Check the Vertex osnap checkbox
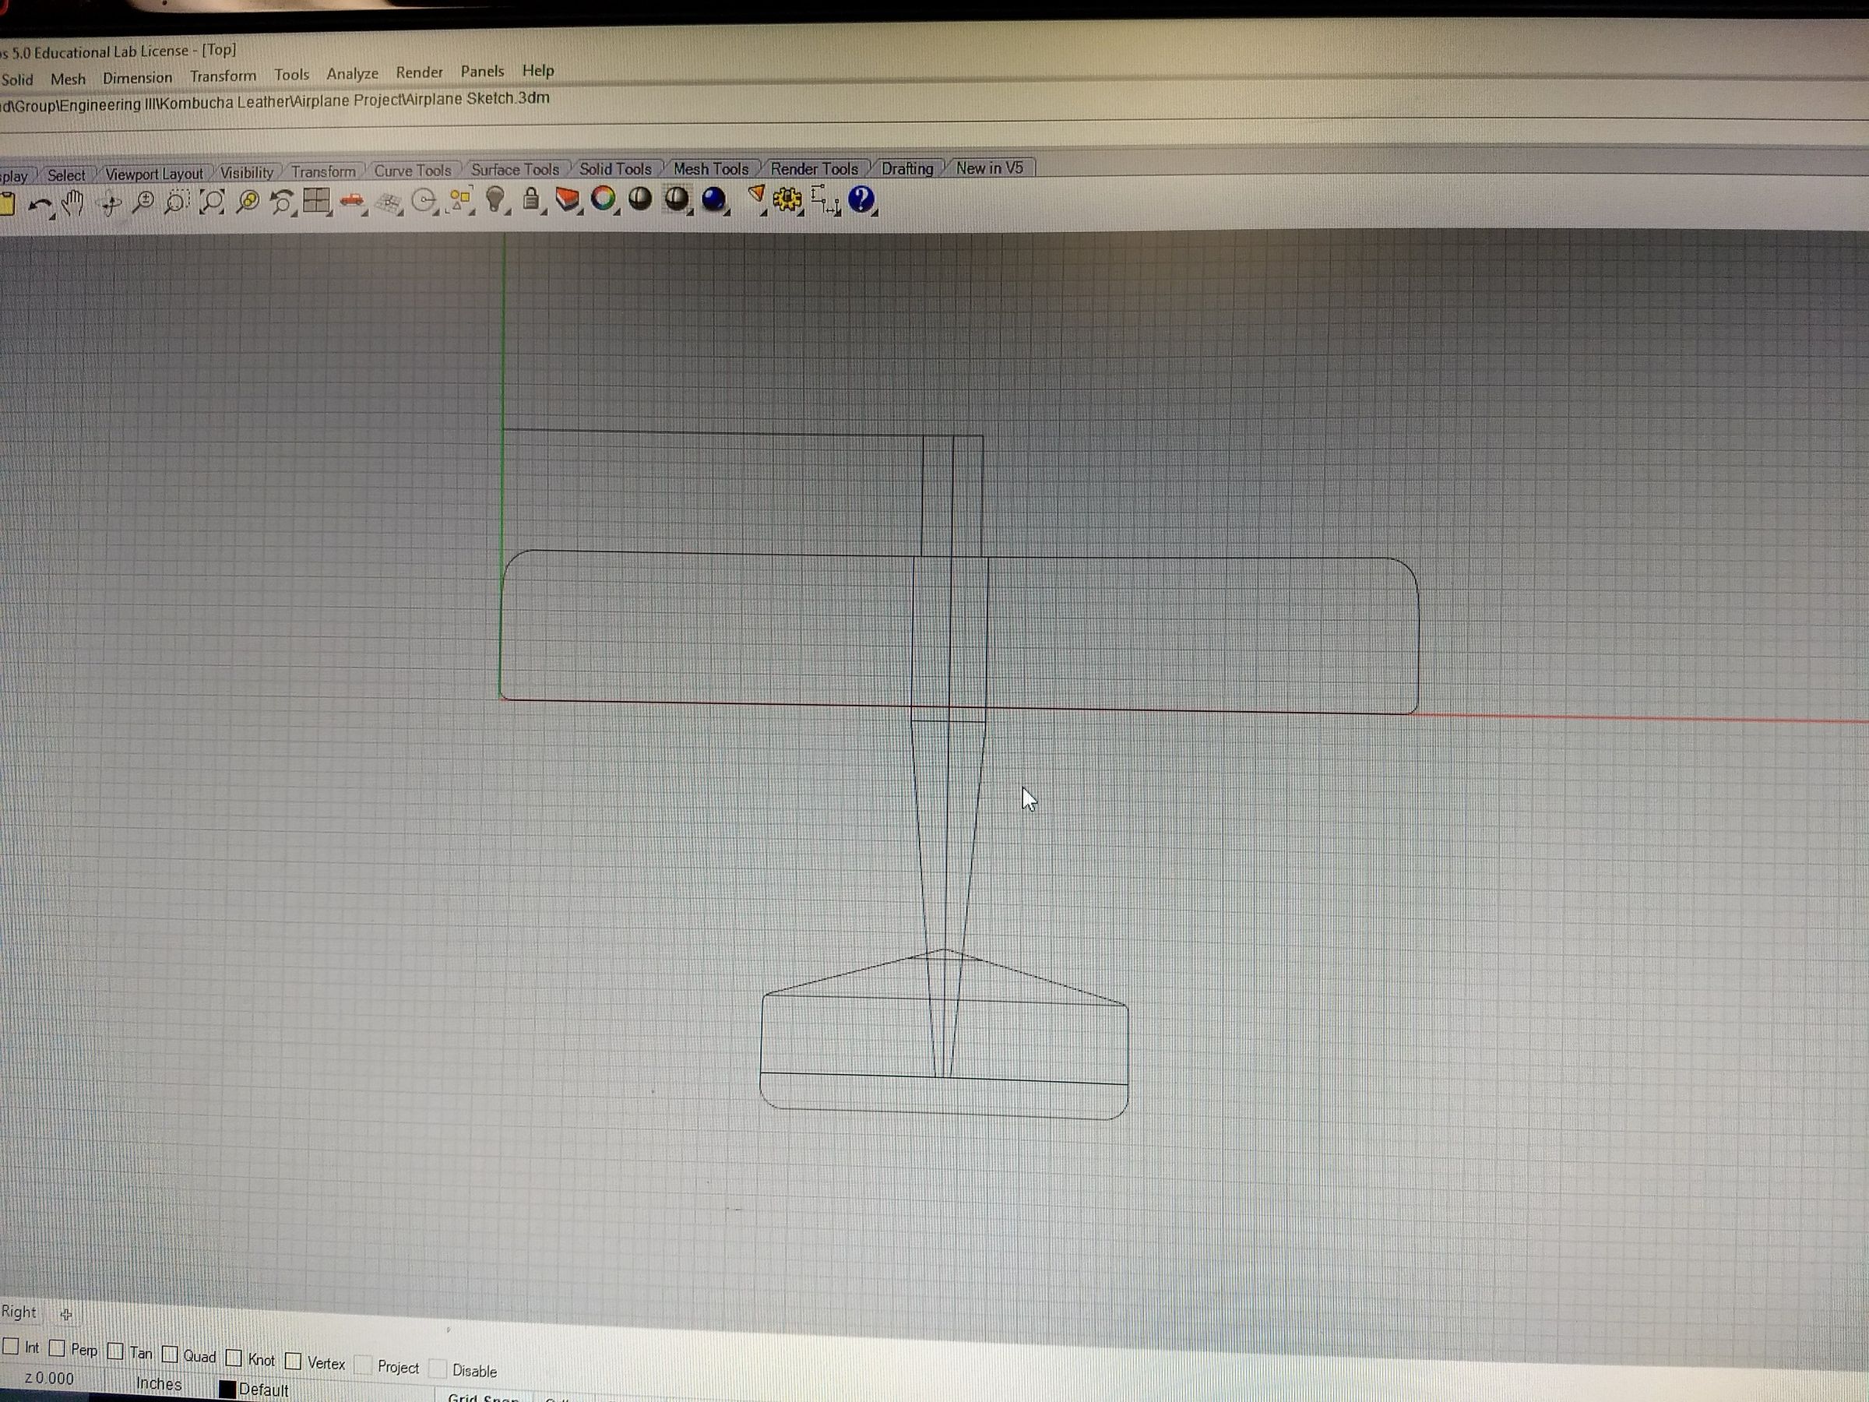This screenshot has width=1869, height=1402. [293, 1361]
